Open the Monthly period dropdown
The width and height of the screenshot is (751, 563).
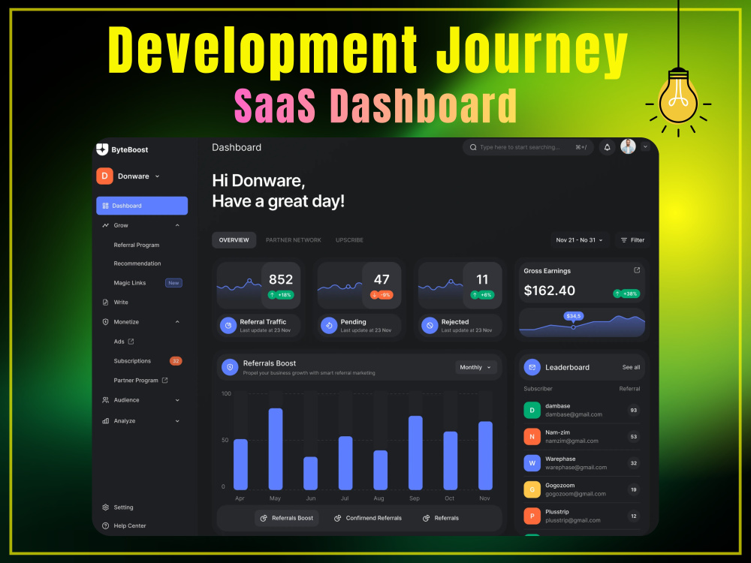click(x=475, y=367)
